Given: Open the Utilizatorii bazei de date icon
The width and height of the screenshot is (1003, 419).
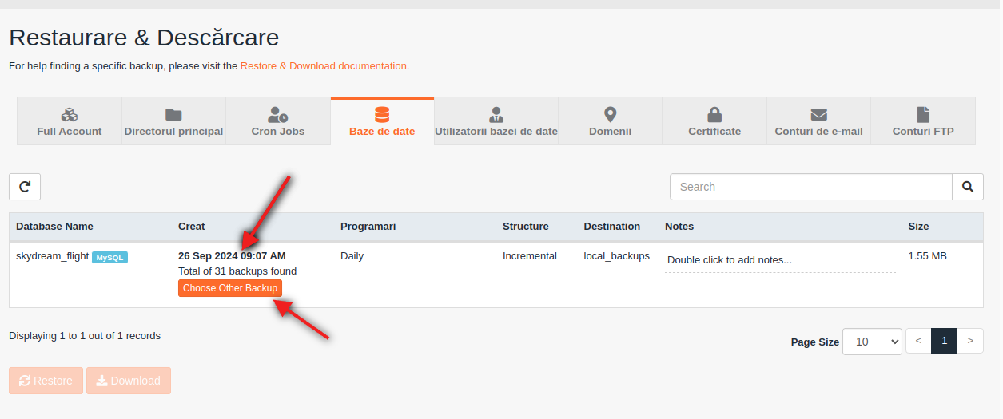Looking at the screenshot, I should coord(496,115).
